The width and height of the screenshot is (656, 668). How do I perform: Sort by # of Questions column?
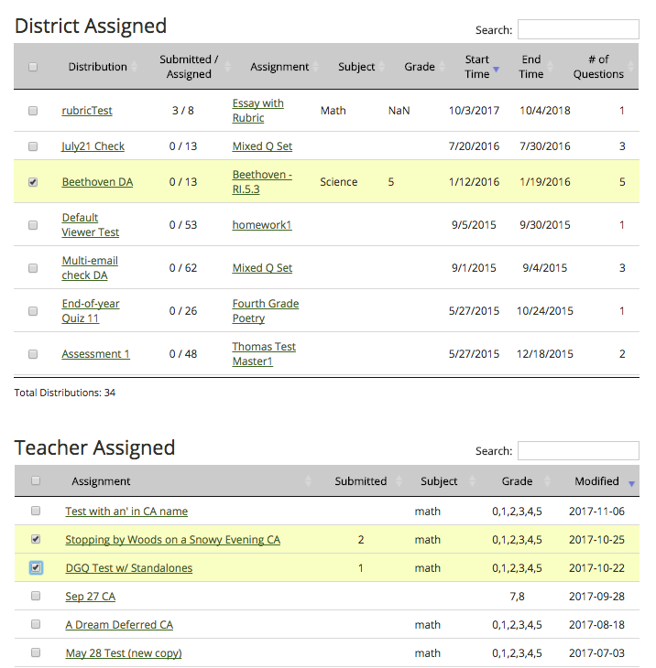(x=598, y=67)
